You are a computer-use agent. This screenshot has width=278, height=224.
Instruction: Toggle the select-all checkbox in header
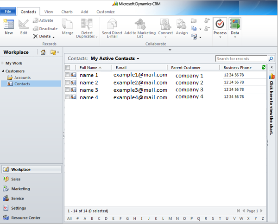point(68,67)
